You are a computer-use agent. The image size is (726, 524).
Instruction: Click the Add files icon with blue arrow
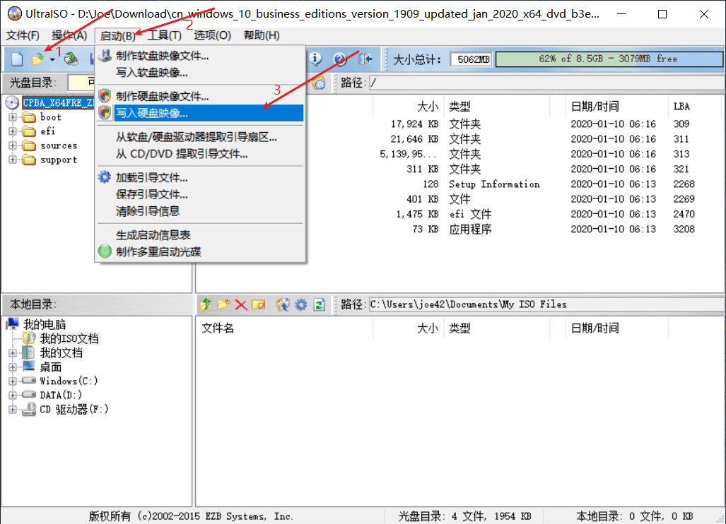click(283, 304)
